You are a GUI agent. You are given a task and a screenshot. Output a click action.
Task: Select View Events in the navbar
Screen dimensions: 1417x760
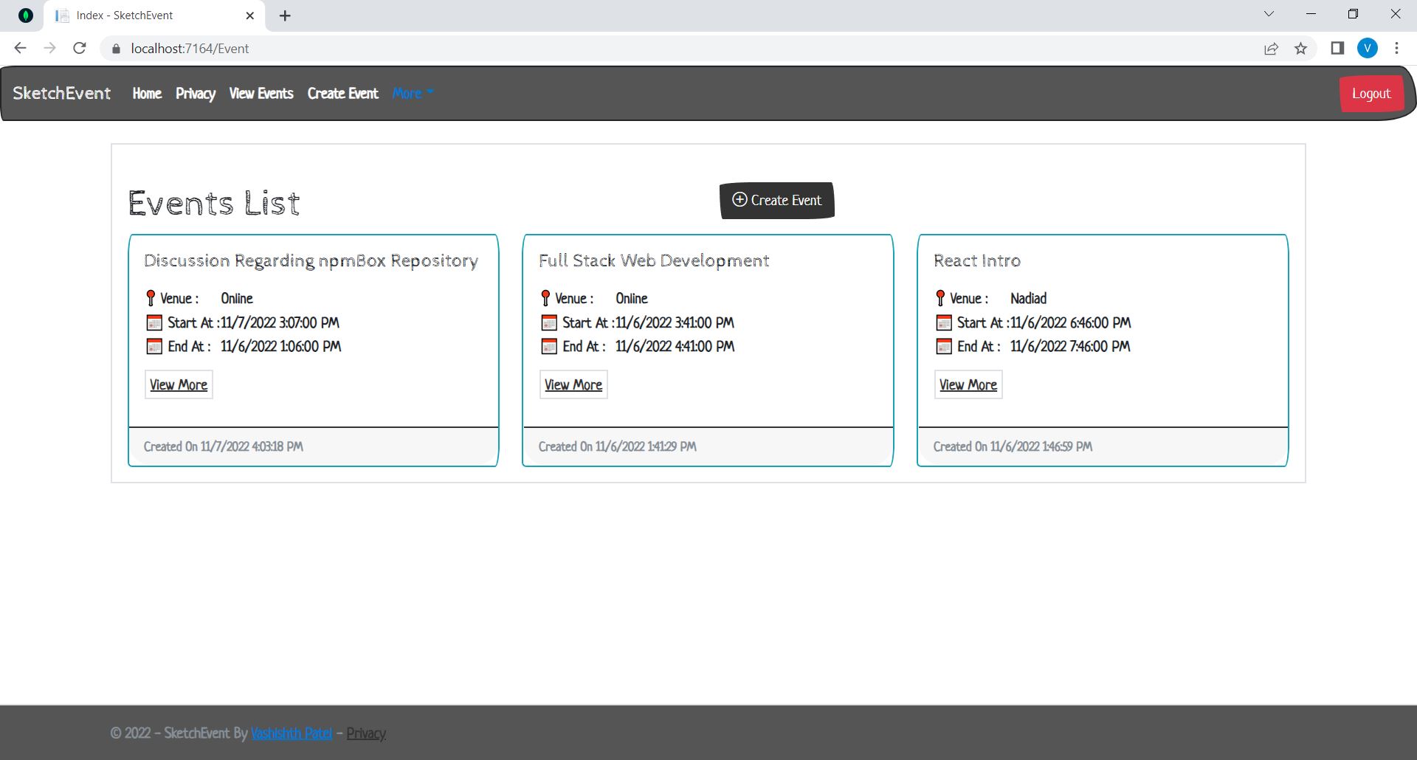[x=261, y=94]
